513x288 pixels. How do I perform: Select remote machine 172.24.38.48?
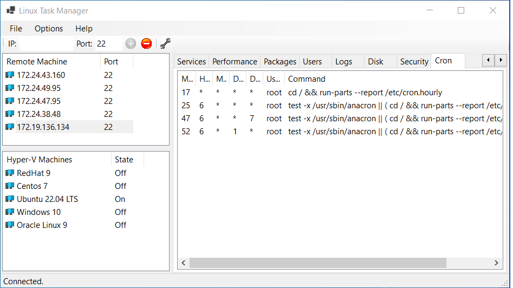pyautogui.click(x=38, y=114)
